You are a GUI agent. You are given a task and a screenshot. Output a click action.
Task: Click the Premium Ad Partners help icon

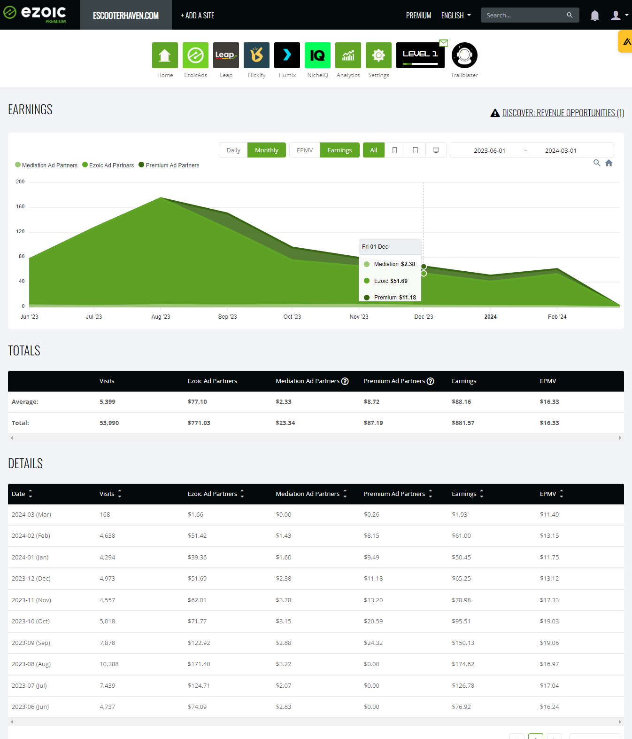pyautogui.click(x=431, y=381)
